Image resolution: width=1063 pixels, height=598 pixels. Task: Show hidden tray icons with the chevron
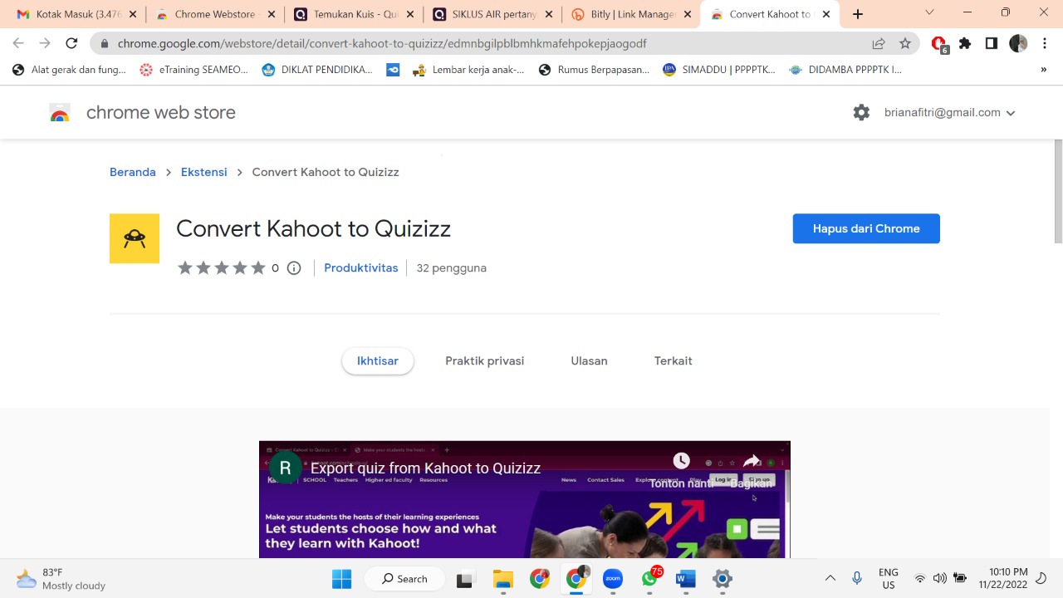tap(830, 578)
